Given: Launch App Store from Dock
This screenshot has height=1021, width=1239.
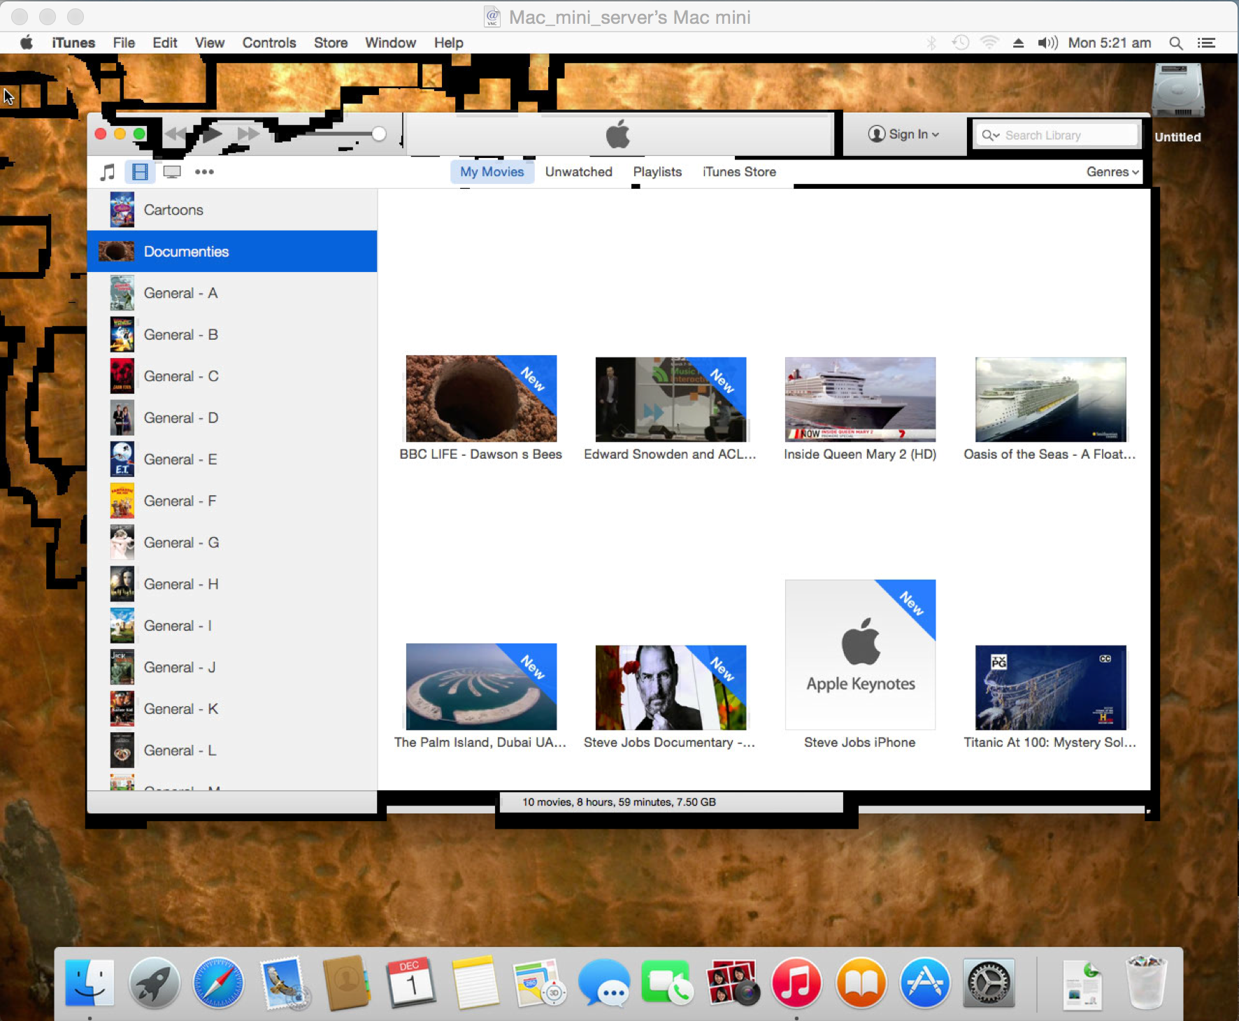Looking at the screenshot, I should [925, 984].
